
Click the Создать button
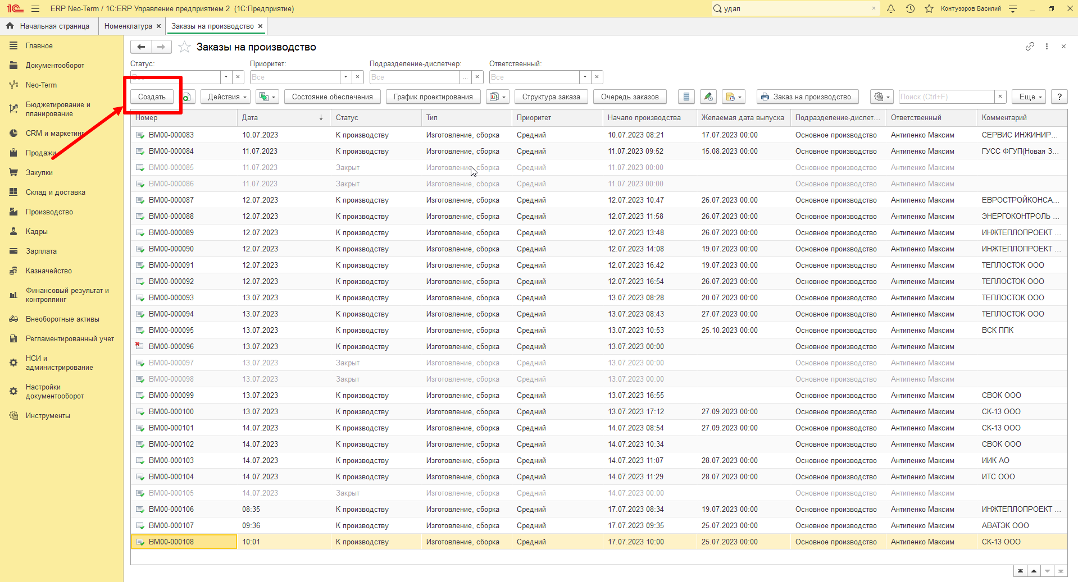[x=152, y=97]
